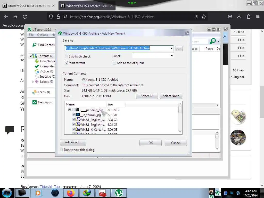Click the shield tracking protection icon
Viewport: 264px width, 198px height.
coord(51,16)
